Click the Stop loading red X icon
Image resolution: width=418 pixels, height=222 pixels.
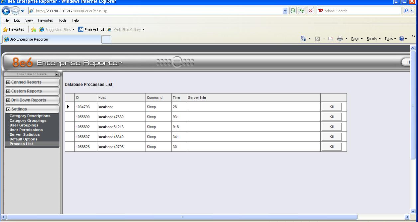click(310, 11)
